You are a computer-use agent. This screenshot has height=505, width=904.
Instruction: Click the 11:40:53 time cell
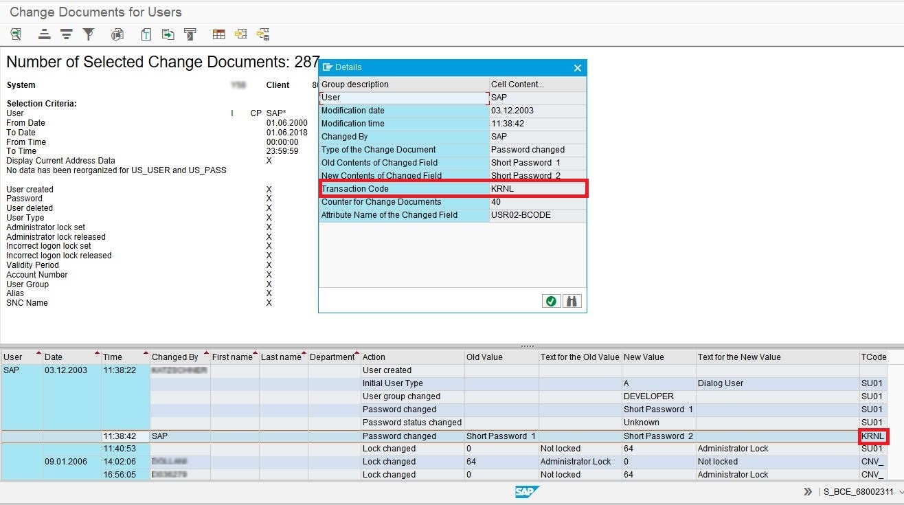[x=125, y=449]
